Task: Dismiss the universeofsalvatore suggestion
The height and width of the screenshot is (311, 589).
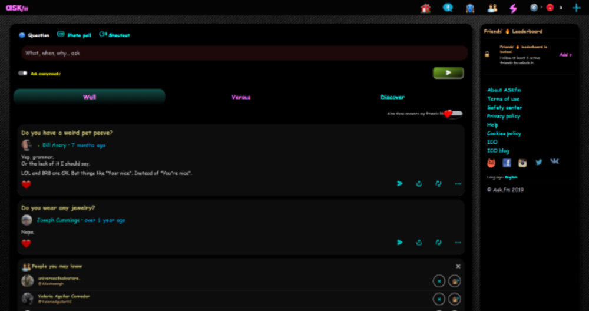Action: [x=439, y=281]
